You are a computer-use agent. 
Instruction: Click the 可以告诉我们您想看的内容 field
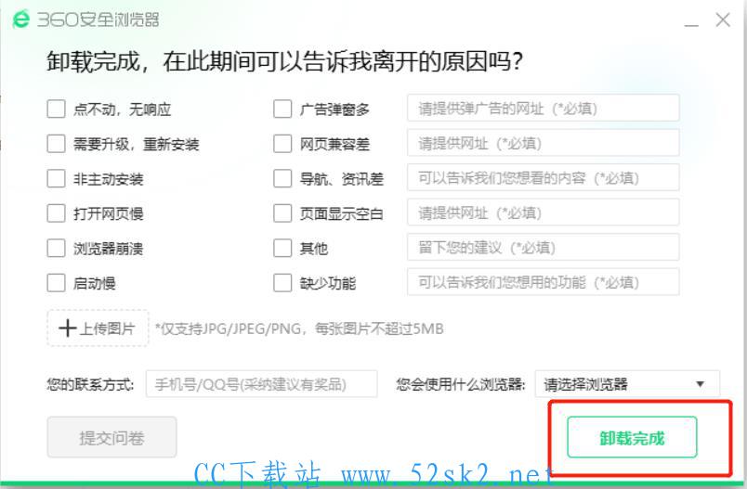(x=544, y=177)
